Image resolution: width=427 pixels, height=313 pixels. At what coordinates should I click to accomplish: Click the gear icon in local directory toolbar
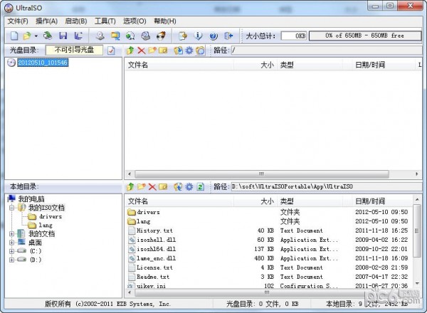189,186
